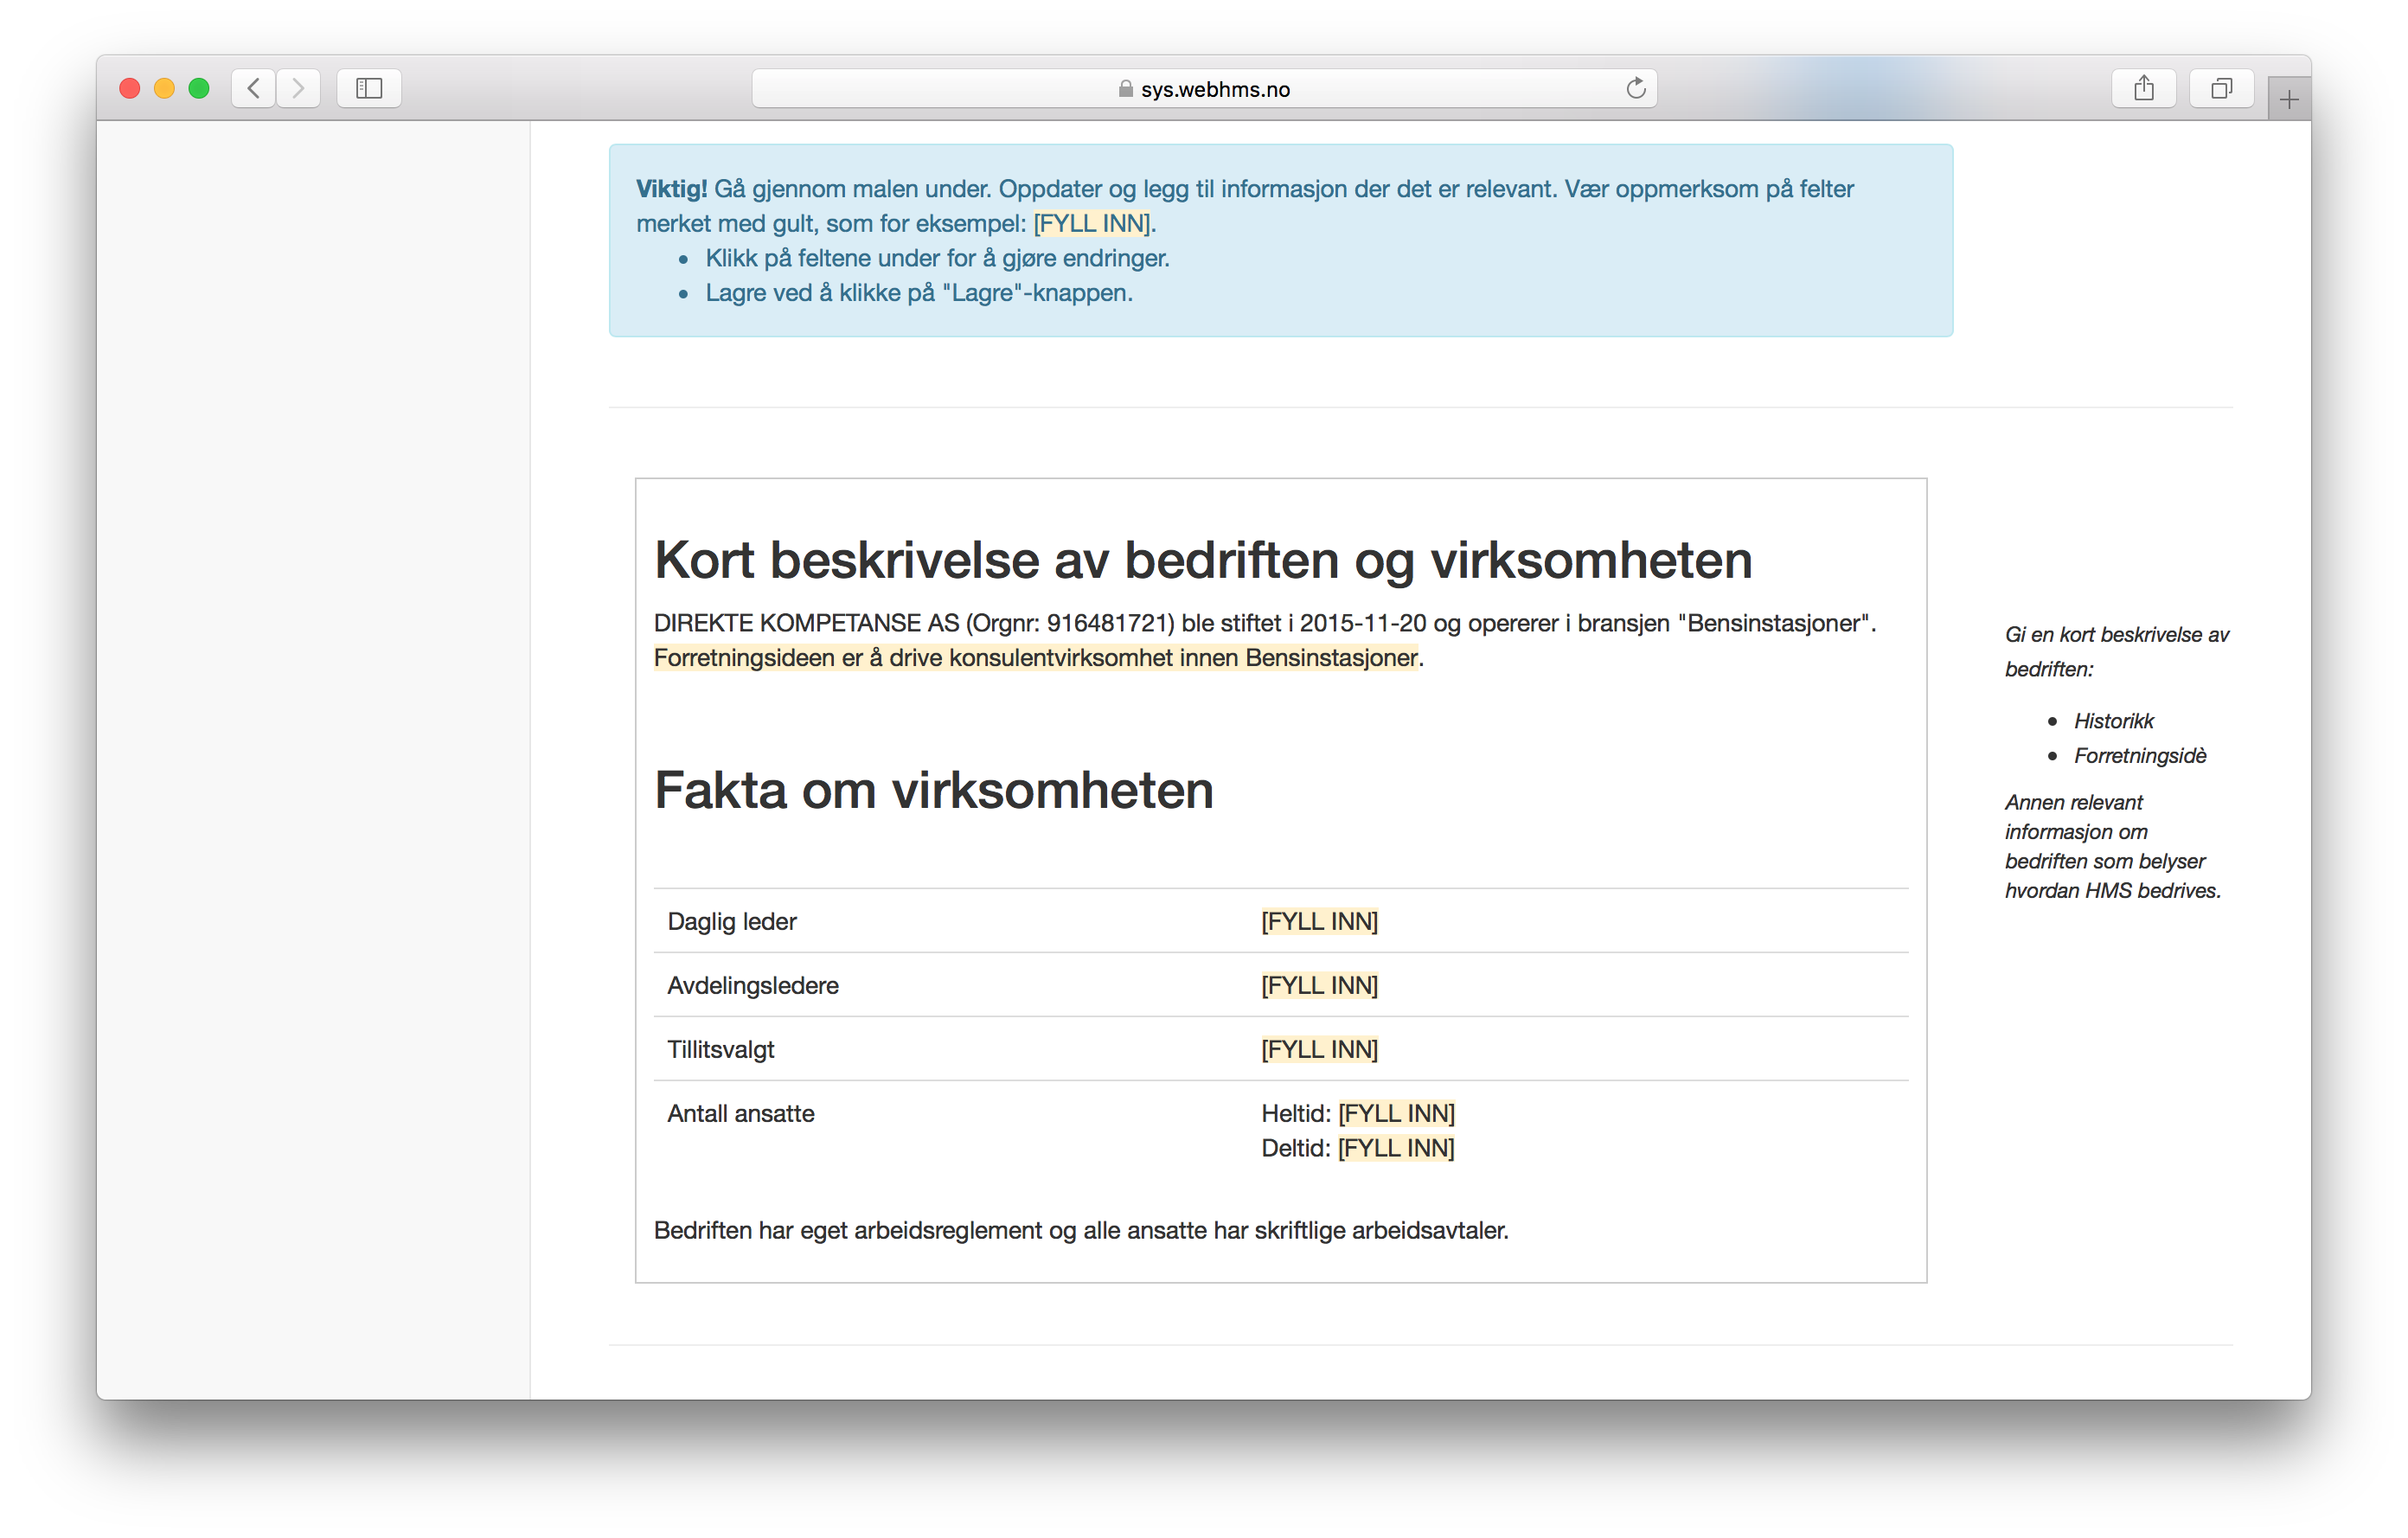This screenshot has width=2408, height=1538.
Task: Click the Fakta om virksomheten heading
Action: coord(933,790)
